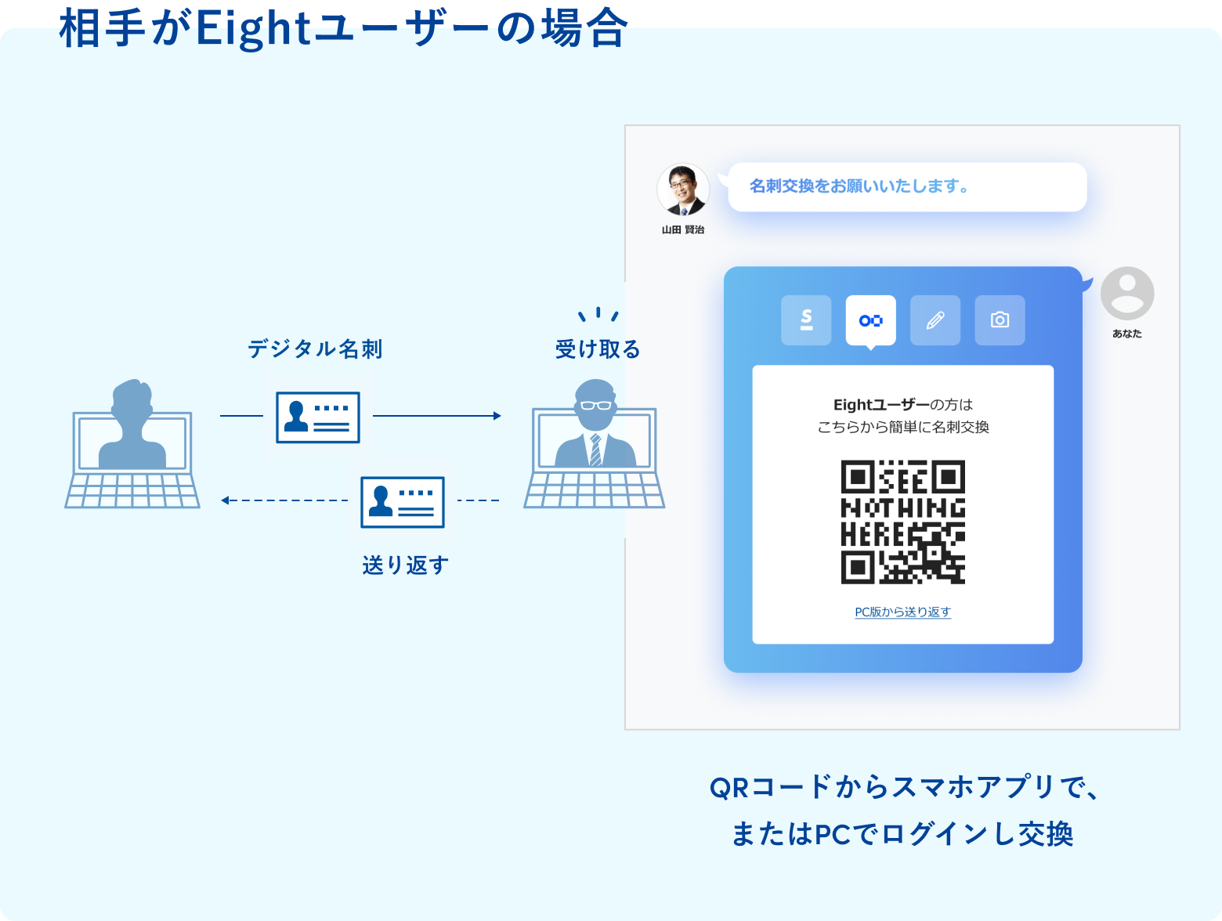Screen dimensions: 1222x921
Task: Click the name label '山田 賢治'
Action: point(683,229)
